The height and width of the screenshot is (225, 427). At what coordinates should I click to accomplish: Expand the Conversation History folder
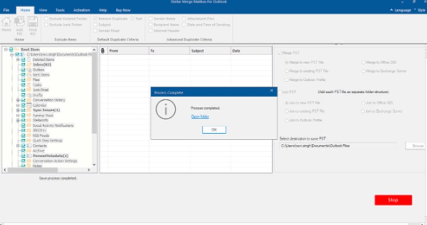[18, 100]
